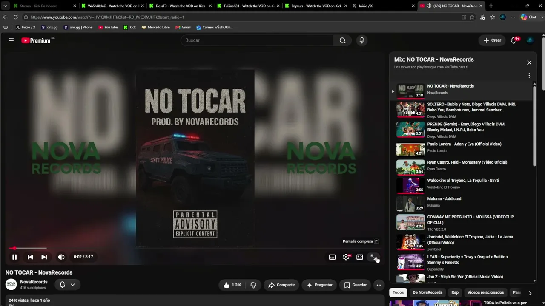Image resolution: width=545 pixels, height=306 pixels.
Task: Play Ryan Castro, Feid - Monastery
Action: tap(462, 167)
